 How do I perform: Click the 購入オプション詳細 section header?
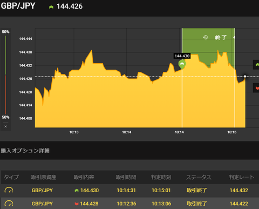(25, 151)
